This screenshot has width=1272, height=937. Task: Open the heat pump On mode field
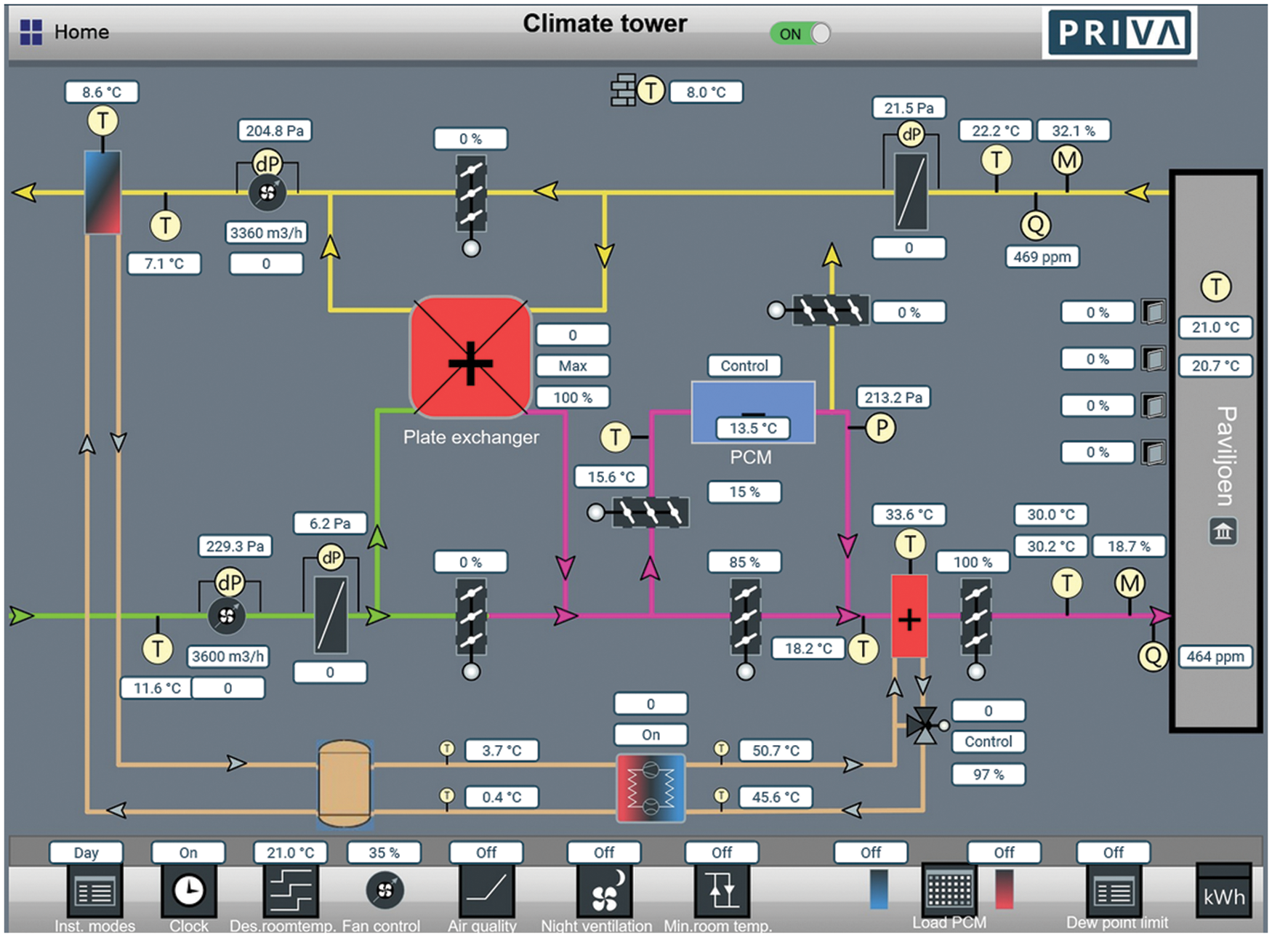[651, 734]
